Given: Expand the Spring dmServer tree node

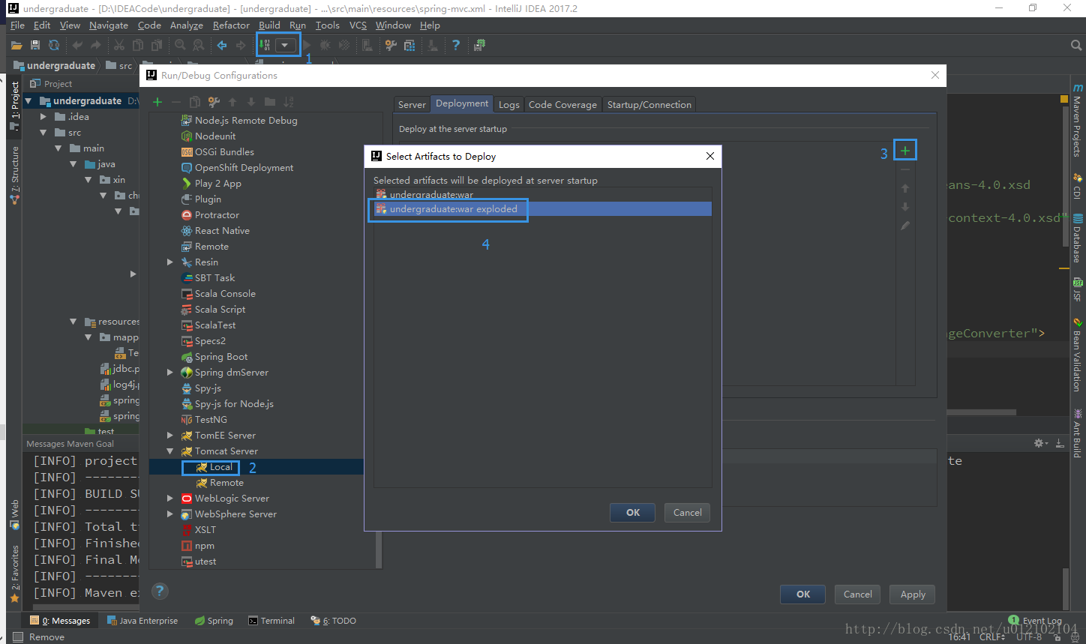Looking at the screenshot, I should pyautogui.click(x=170, y=373).
